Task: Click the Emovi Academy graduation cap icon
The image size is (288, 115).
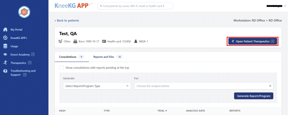Action: click(5, 54)
